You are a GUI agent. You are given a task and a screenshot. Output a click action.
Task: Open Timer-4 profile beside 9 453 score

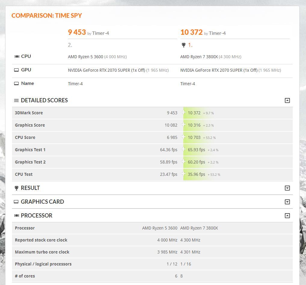coord(100,33)
